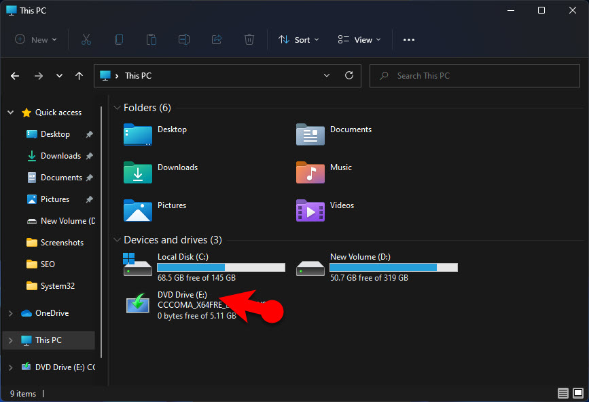Image resolution: width=589 pixels, height=402 pixels.
Task: Click New Volume (D:) usage bar
Action: pos(393,267)
